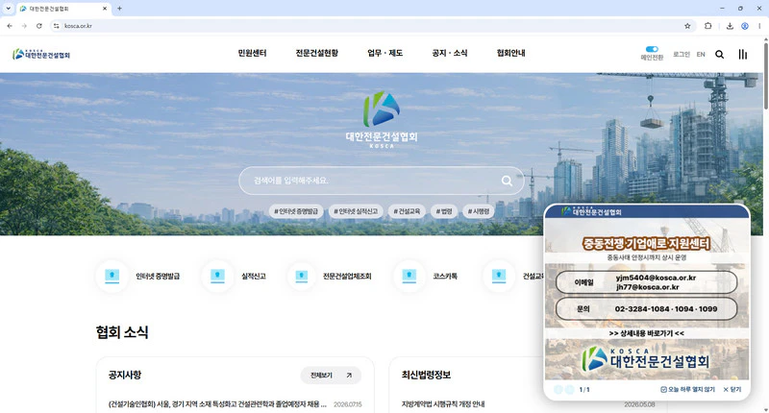Open the 협회안내 menu

click(x=510, y=53)
